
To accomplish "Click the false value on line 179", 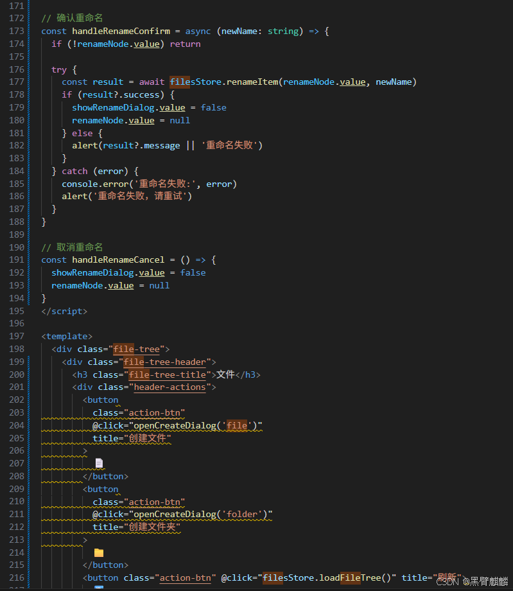I will tap(213, 108).
